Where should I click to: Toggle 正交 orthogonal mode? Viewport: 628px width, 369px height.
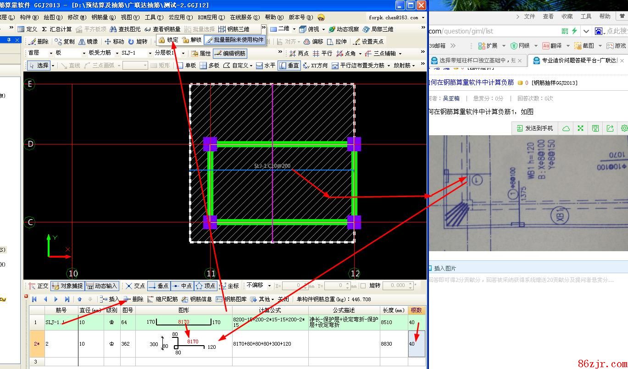point(38,286)
